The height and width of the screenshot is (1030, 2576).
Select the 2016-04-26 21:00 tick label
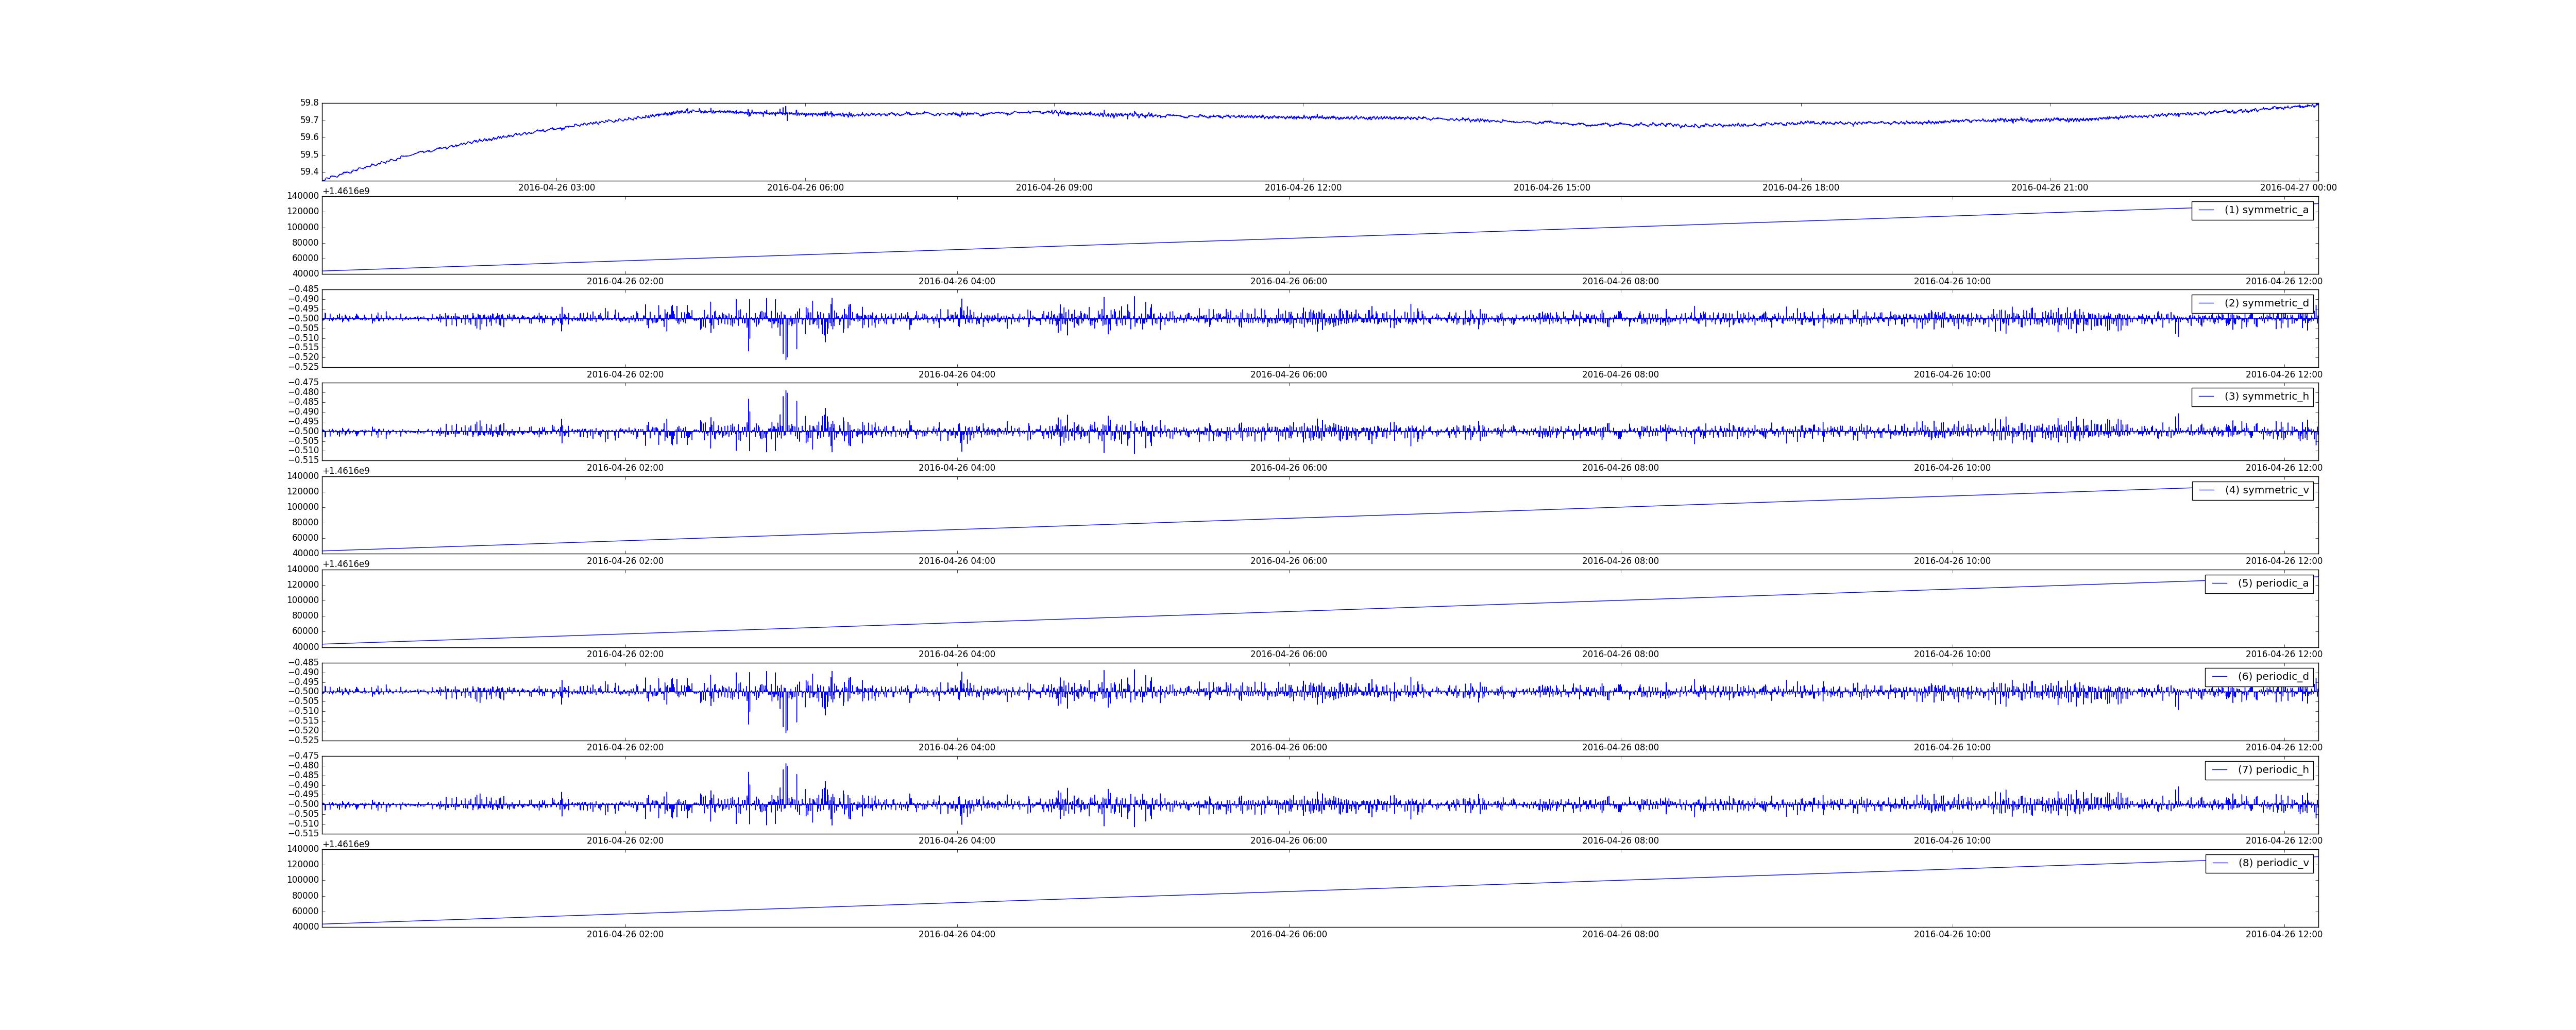point(2049,188)
